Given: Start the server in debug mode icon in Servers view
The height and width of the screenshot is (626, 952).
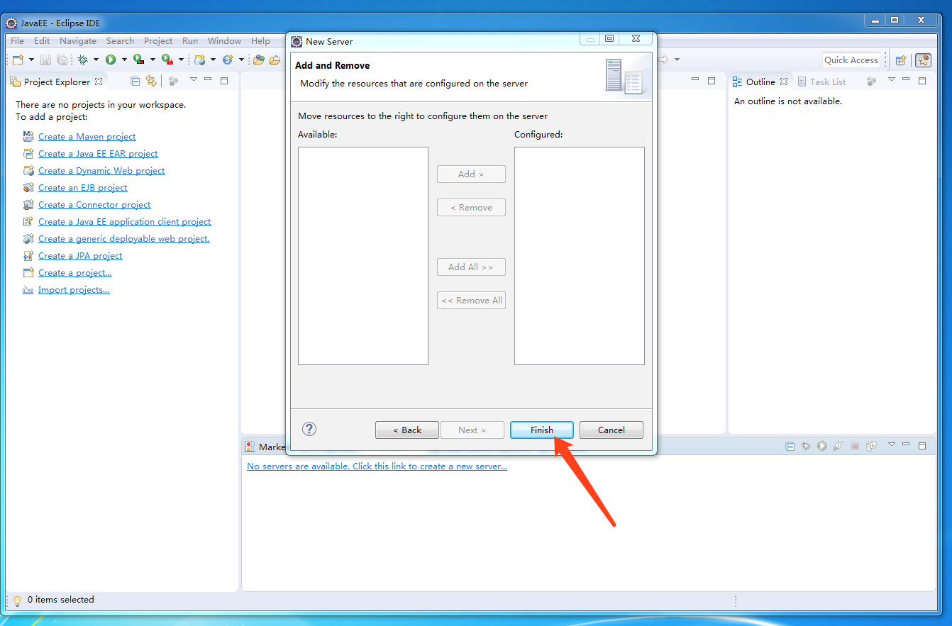Looking at the screenshot, I should point(806,446).
